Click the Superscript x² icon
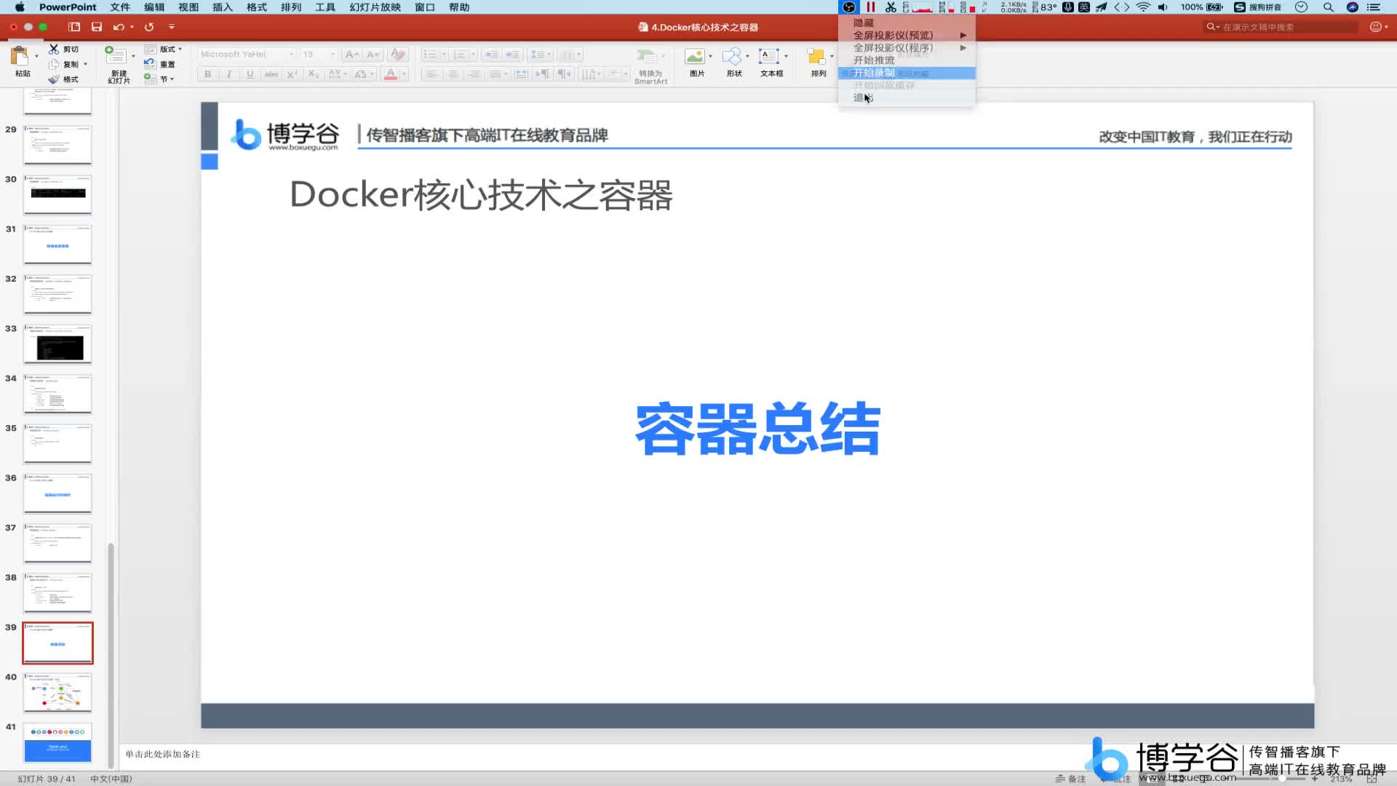Viewport: 1397px width, 786px height. [292, 74]
